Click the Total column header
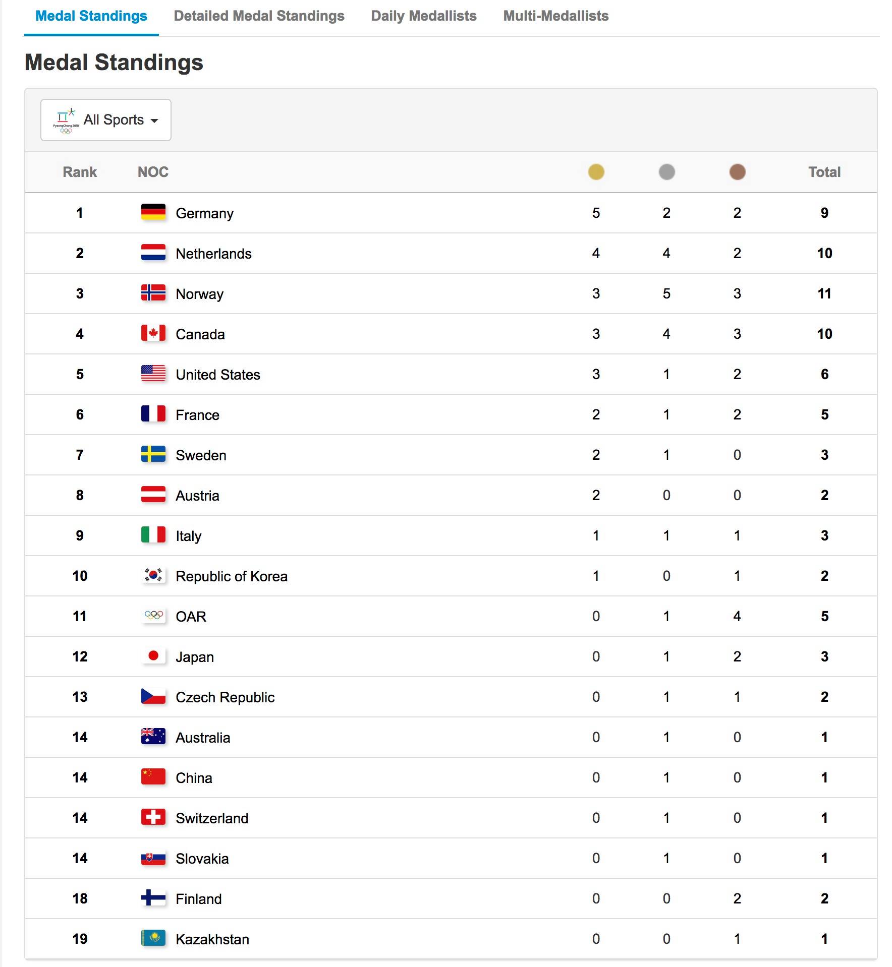Screen dimensions: 892x967 [824, 172]
